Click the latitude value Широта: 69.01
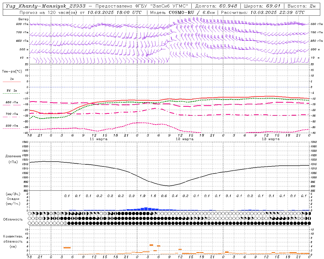Screen dimensions: 324x259 [x=262, y=6]
